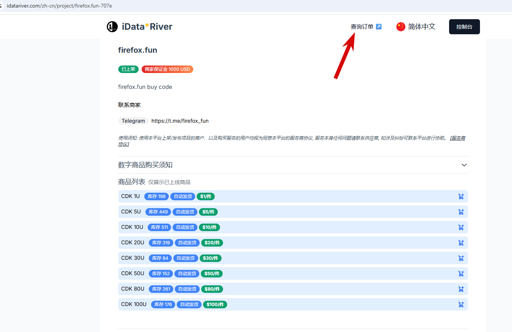Add CDK 20U to cart

(461, 243)
